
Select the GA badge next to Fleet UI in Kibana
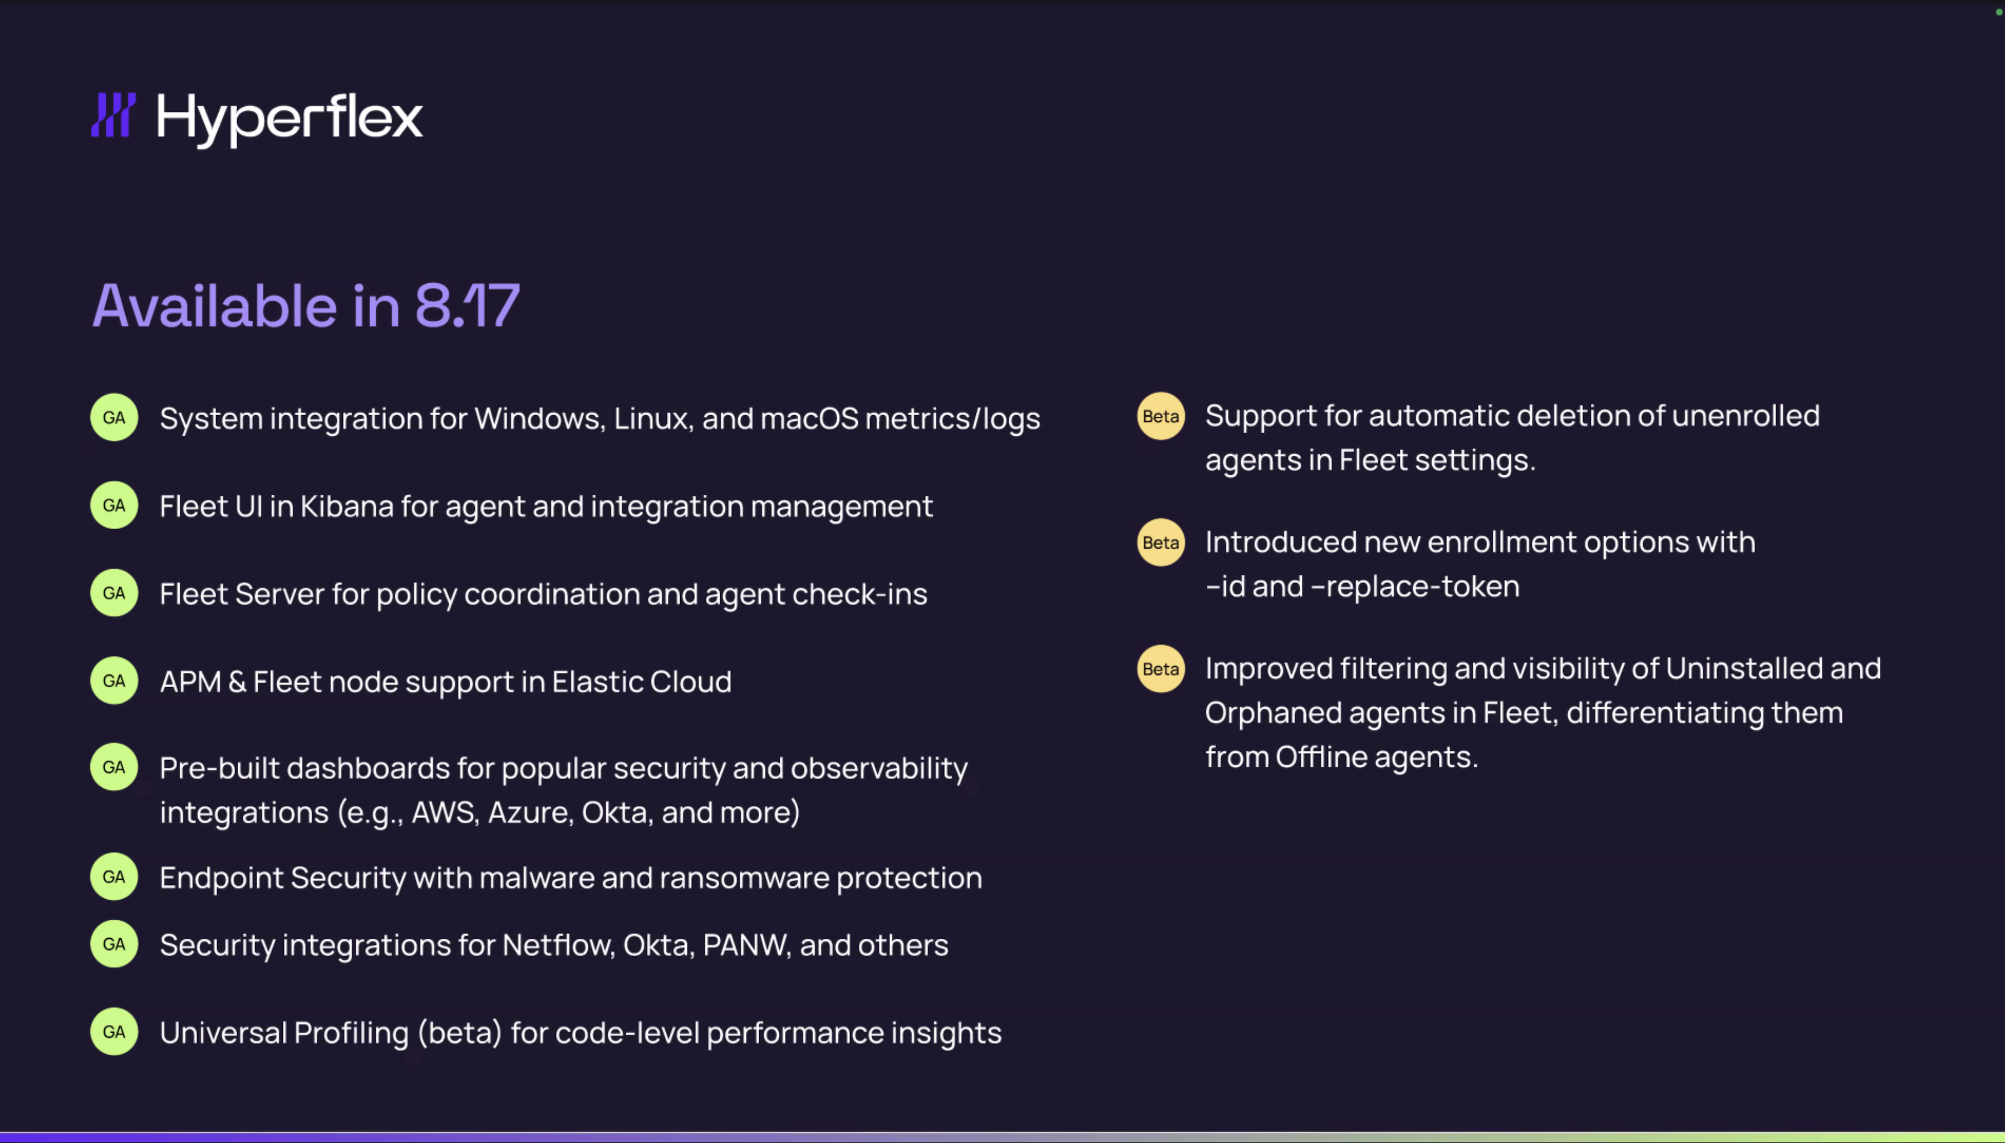point(114,505)
